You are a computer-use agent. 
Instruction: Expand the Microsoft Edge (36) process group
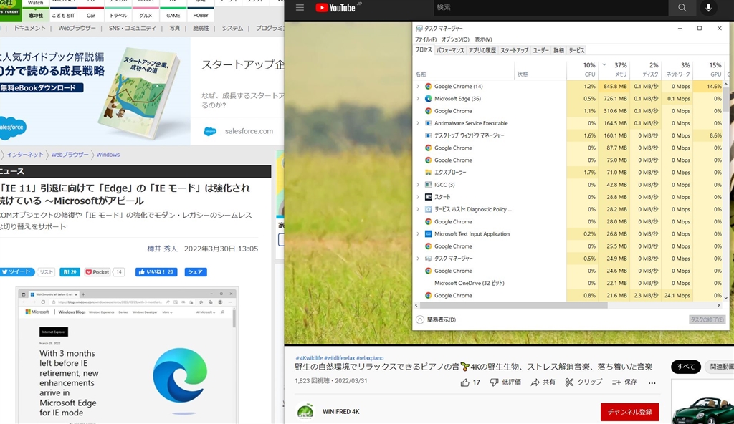click(418, 99)
